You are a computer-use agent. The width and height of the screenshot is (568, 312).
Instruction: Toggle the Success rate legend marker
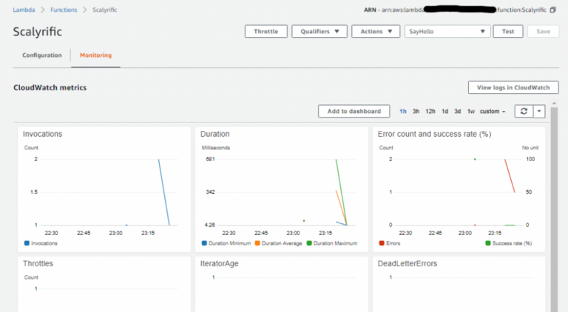pyautogui.click(x=488, y=243)
